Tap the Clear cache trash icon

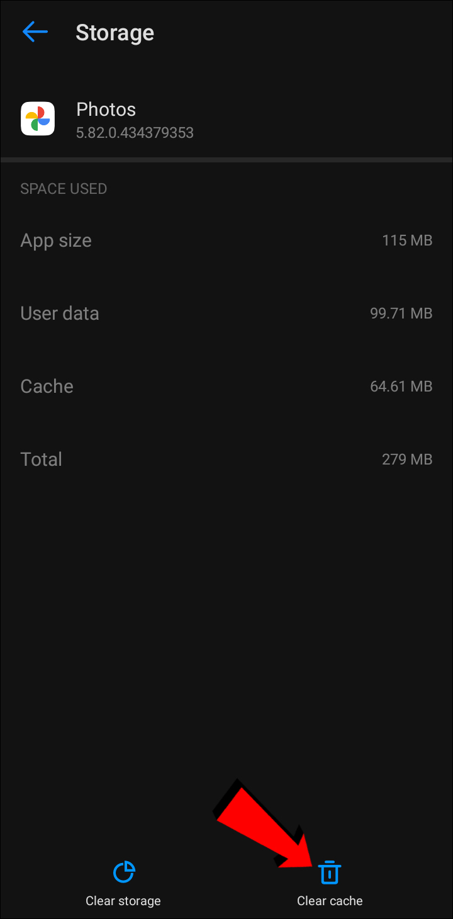tap(329, 872)
